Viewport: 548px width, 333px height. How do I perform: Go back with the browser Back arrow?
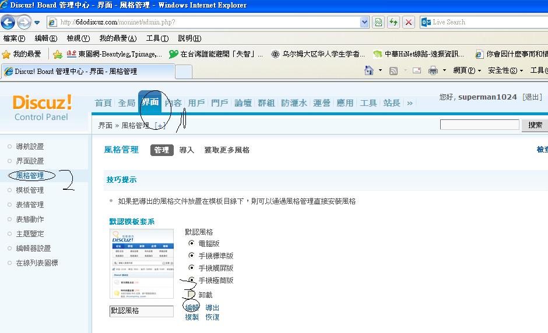click(8, 22)
